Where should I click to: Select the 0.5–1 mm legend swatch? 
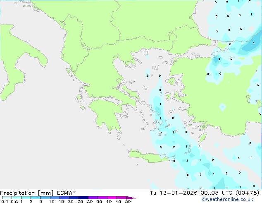click(x=17, y=198)
